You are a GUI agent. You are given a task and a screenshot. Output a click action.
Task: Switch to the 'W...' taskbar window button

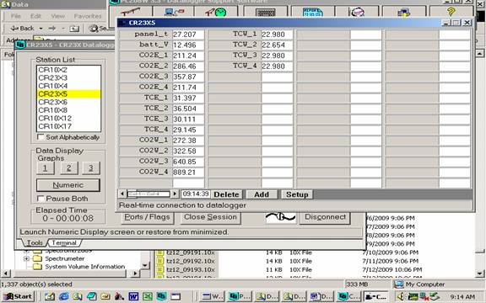tap(212, 296)
